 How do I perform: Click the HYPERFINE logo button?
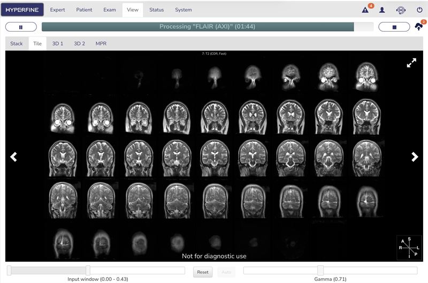22,10
